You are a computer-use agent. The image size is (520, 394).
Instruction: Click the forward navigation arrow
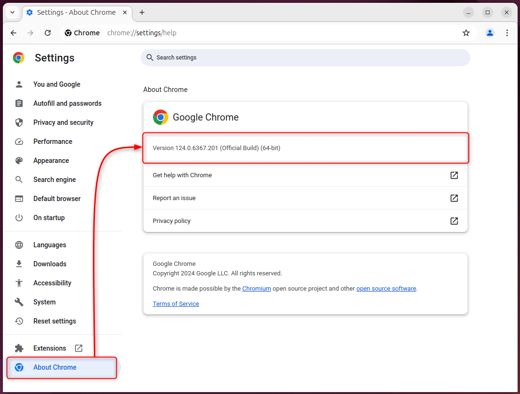[x=31, y=33]
